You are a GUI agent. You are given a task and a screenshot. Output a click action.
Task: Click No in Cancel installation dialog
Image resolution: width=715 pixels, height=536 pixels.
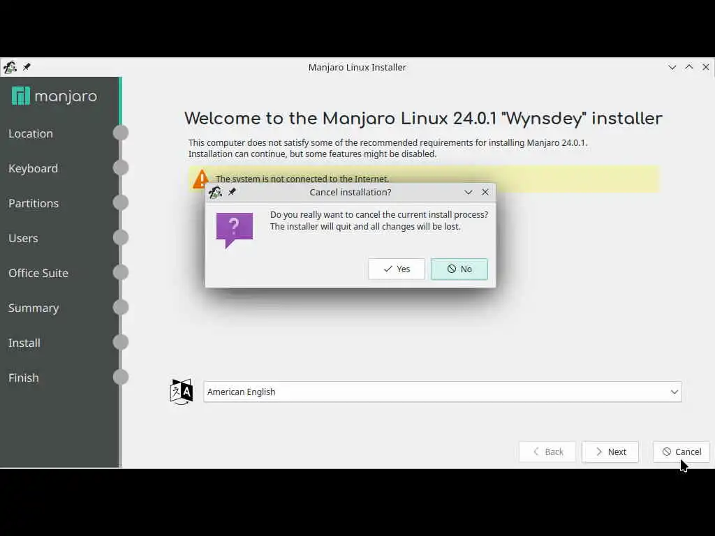point(459,269)
